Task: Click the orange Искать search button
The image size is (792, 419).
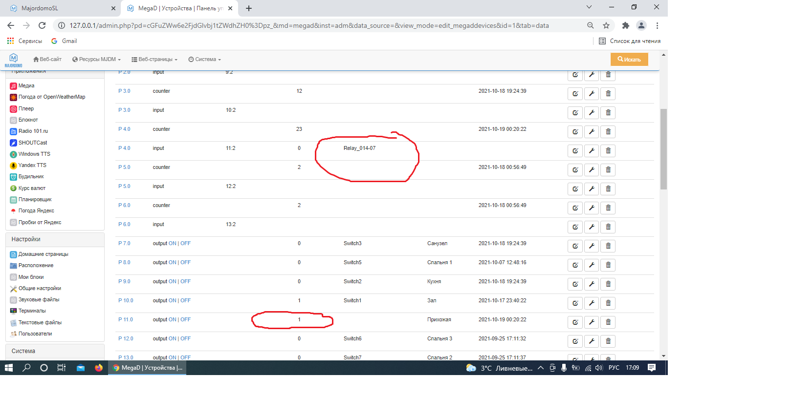Action: pyautogui.click(x=629, y=60)
